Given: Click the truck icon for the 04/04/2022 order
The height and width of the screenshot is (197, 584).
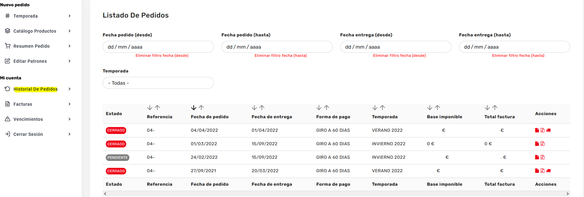Looking at the screenshot, I should (x=548, y=130).
